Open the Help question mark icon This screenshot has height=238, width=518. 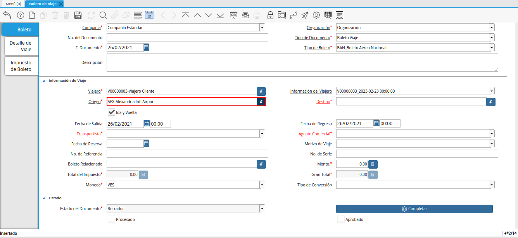21,15
